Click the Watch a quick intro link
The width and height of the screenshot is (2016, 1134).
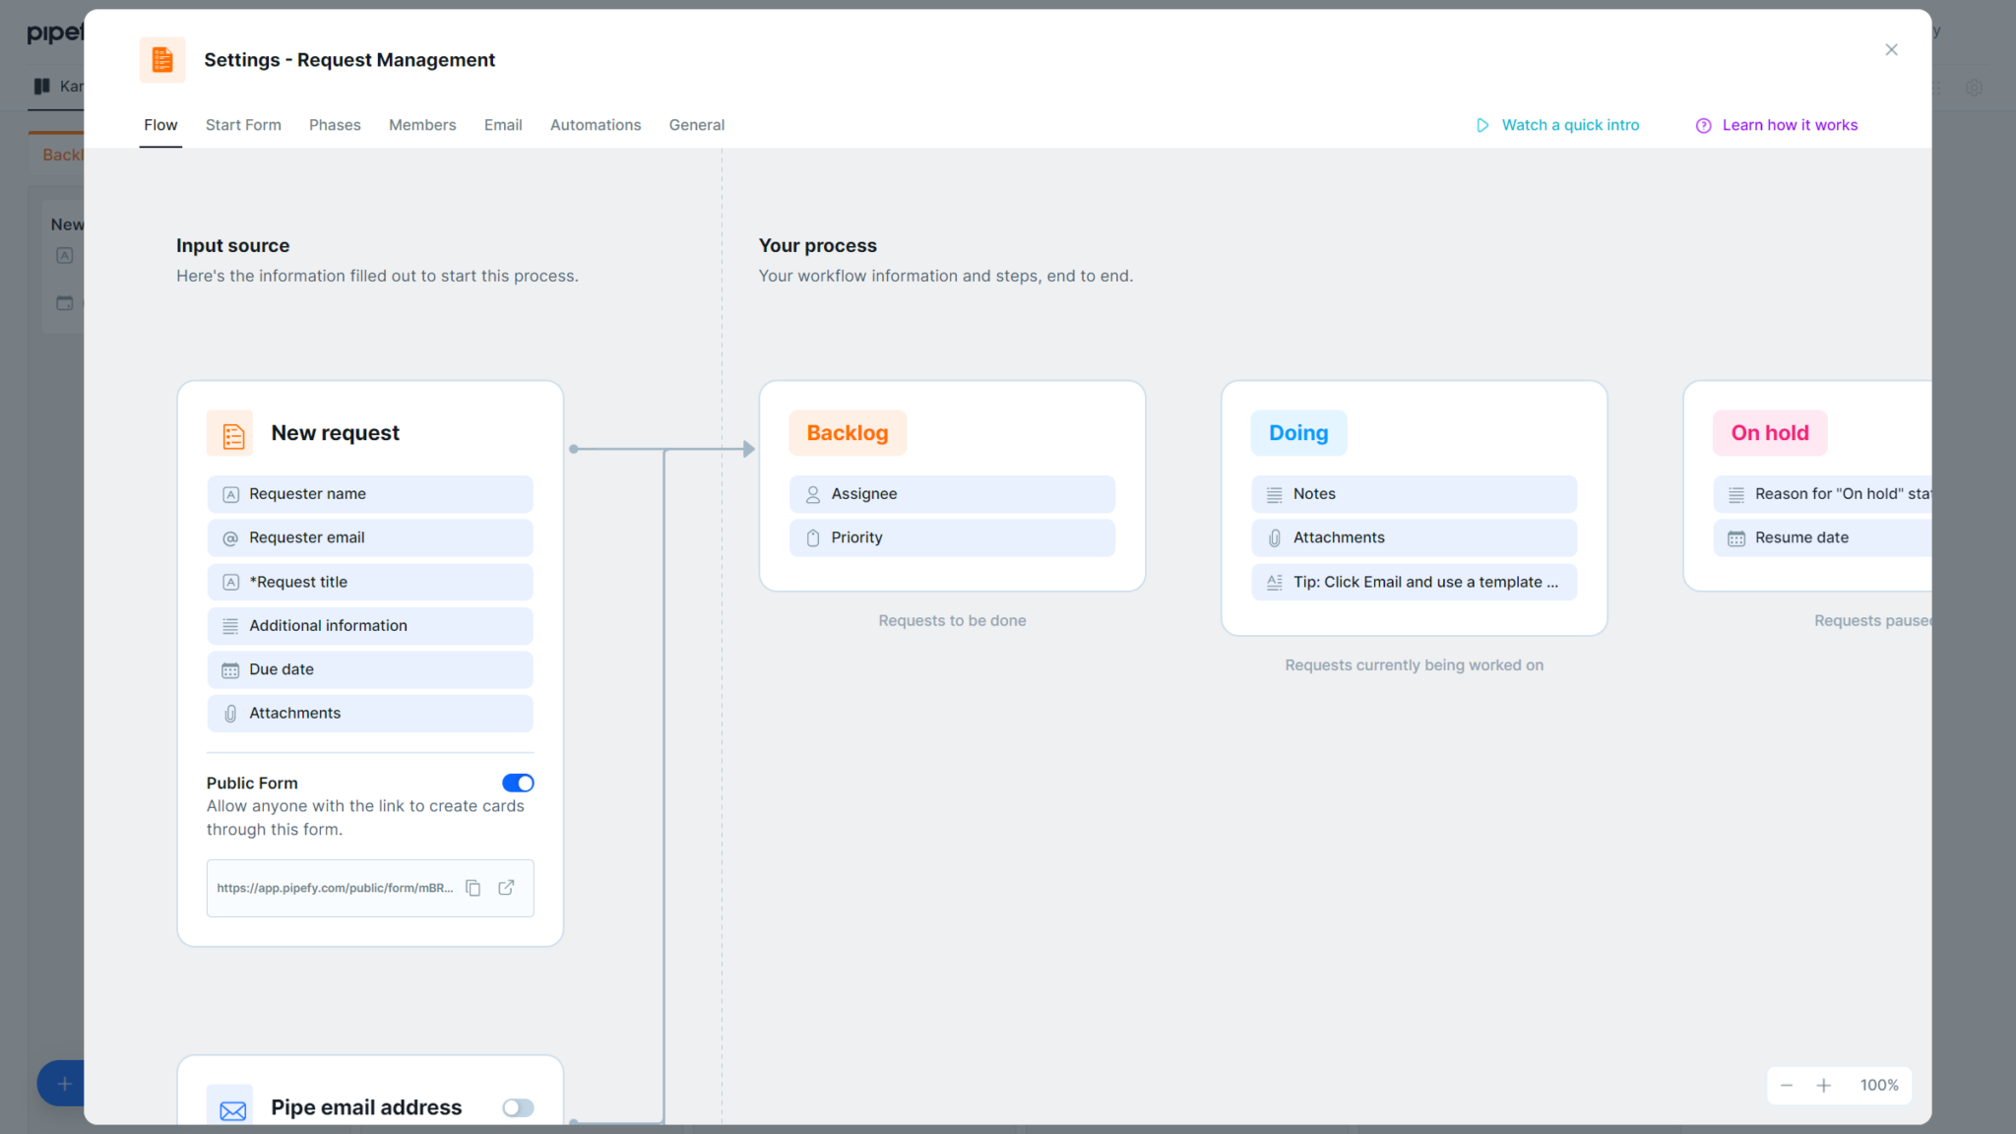click(1570, 125)
